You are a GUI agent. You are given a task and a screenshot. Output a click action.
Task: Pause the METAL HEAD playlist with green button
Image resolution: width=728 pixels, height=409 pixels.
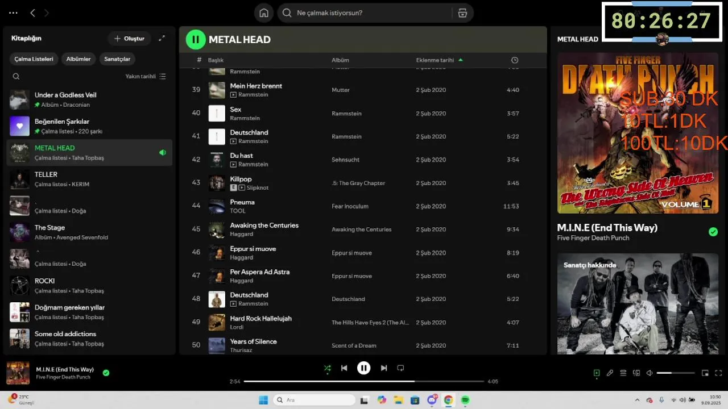pos(196,39)
